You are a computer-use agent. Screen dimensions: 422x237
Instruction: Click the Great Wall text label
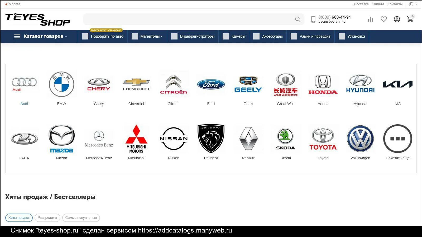point(286,104)
